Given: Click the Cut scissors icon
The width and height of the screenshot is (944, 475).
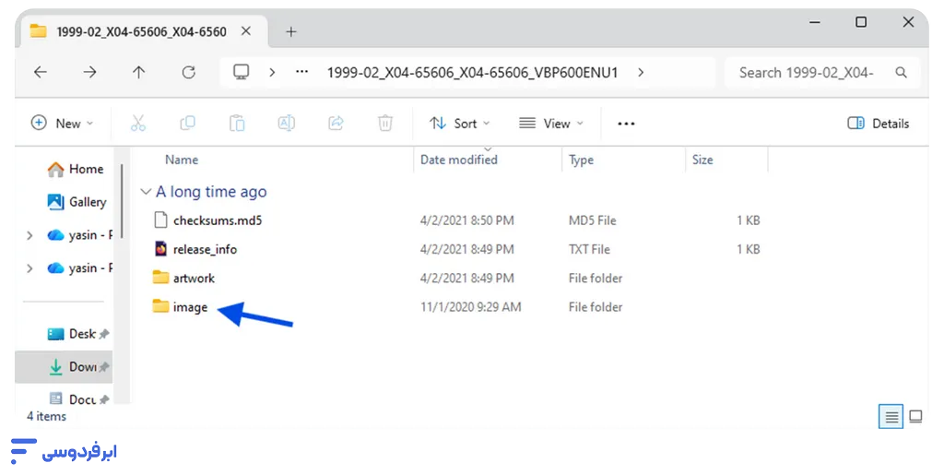Looking at the screenshot, I should coord(138,123).
